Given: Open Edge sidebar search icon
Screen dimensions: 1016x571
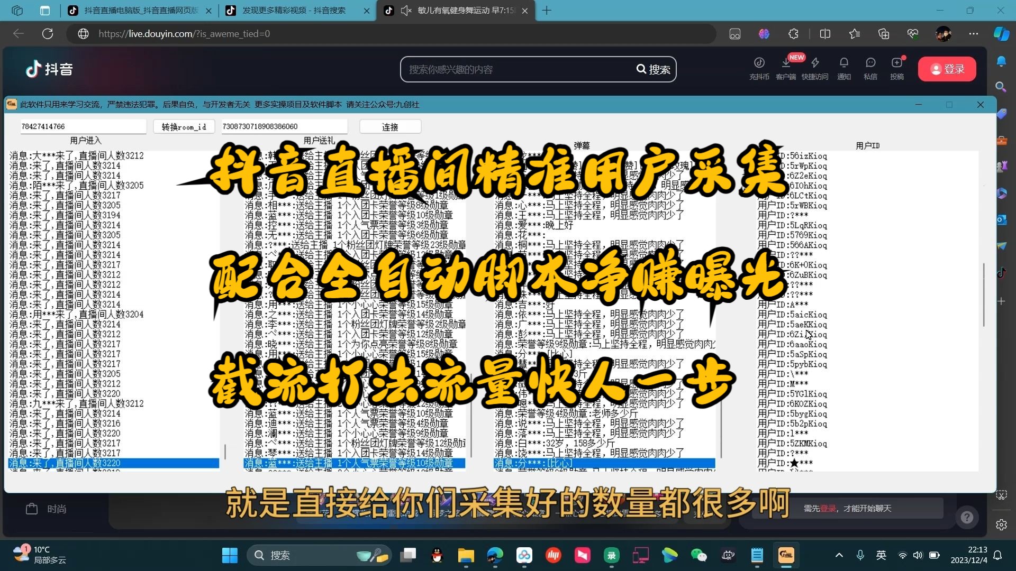Looking at the screenshot, I should pos(1001,87).
